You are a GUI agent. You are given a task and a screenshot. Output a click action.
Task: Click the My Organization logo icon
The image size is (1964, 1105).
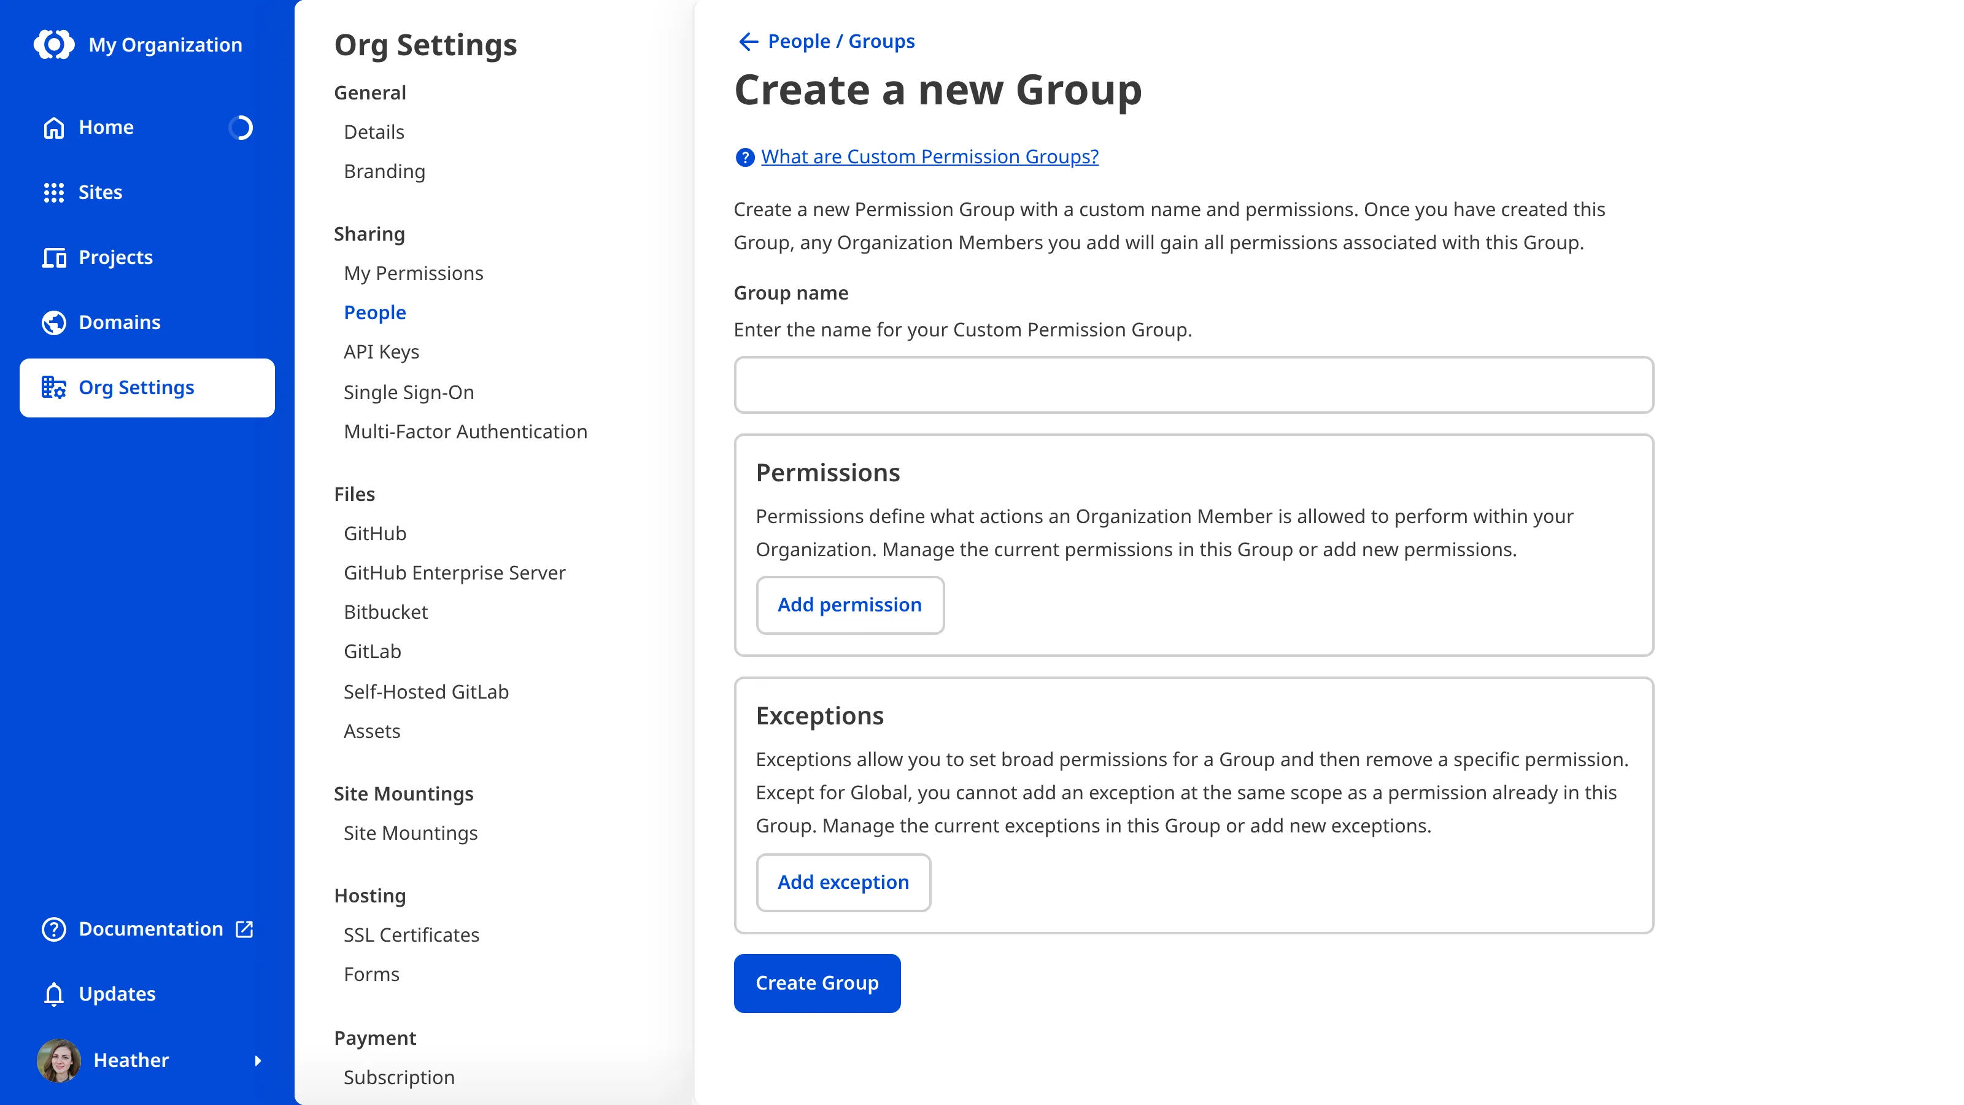[x=54, y=44]
